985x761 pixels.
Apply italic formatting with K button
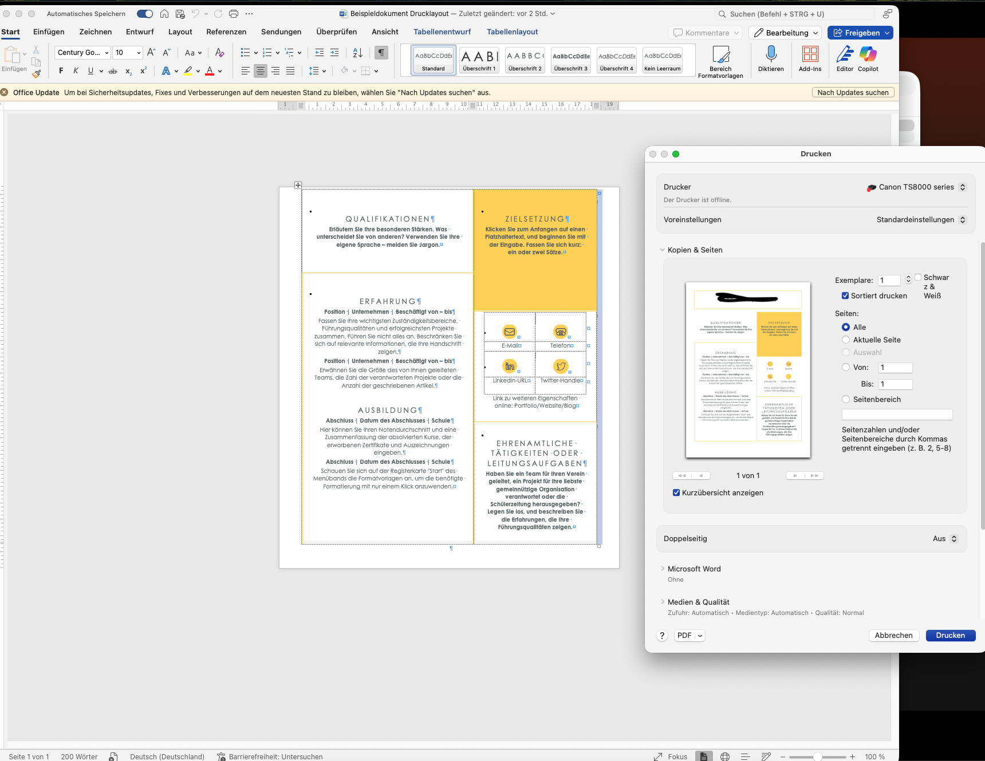click(x=76, y=71)
